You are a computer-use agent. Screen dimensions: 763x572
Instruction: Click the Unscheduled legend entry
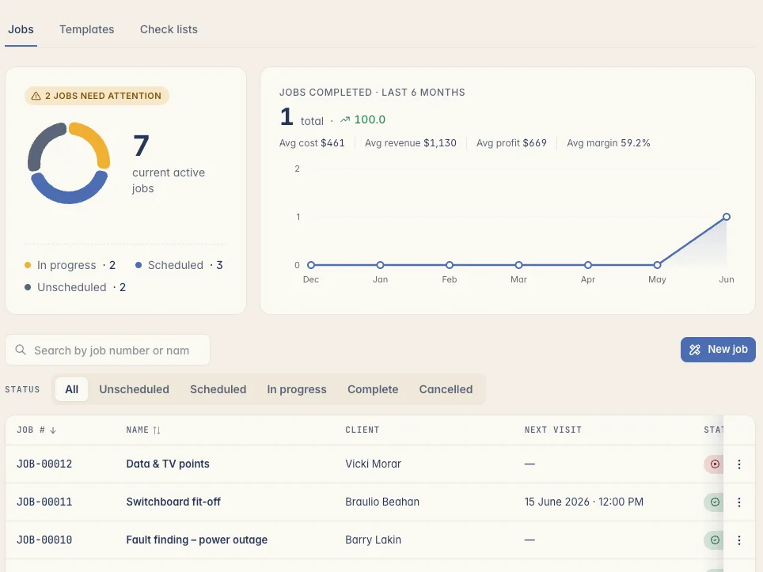[x=75, y=287]
